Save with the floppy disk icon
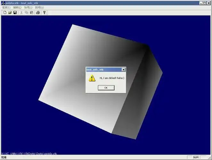Viewport: 212px width, 160px height. [x=15, y=12]
